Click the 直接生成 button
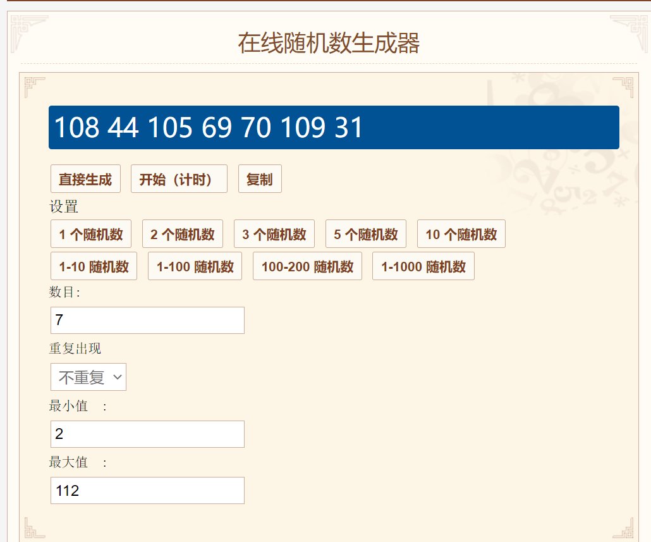The height and width of the screenshot is (542, 651). (x=85, y=179)
